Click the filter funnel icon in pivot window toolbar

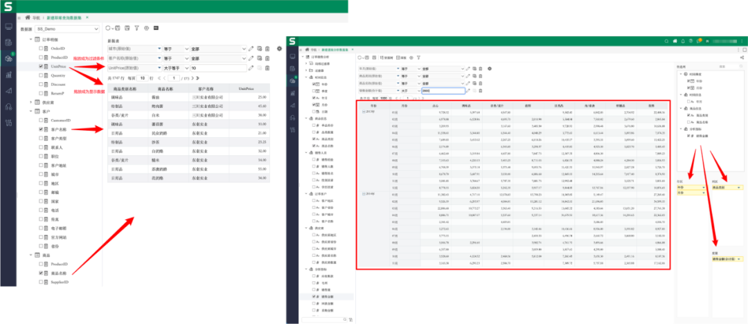tap(418, 57)
